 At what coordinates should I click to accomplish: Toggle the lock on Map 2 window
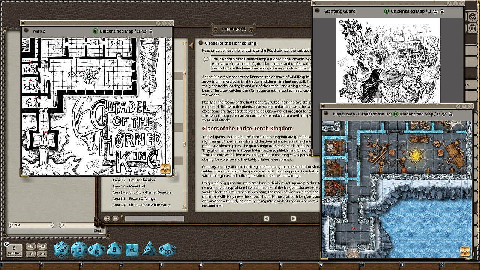coord(151,31)
